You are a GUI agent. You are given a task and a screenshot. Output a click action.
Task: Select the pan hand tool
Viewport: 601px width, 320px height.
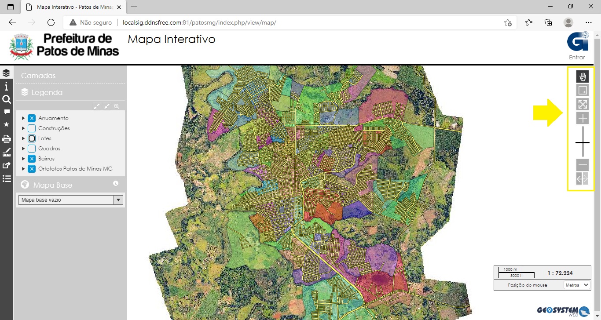coord(583,76)
